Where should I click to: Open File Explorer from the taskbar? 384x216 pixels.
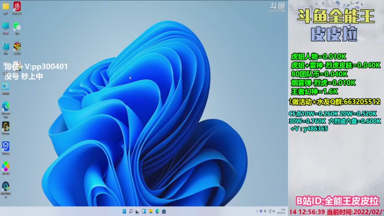coord(151,211)
